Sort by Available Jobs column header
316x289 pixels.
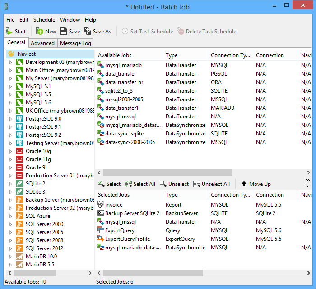point(129,55)
